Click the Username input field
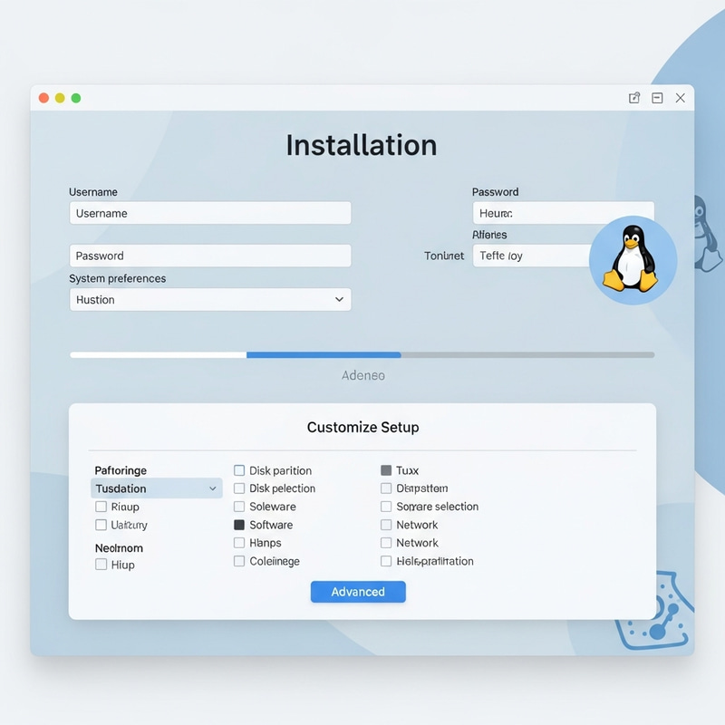 pos(210,213)
